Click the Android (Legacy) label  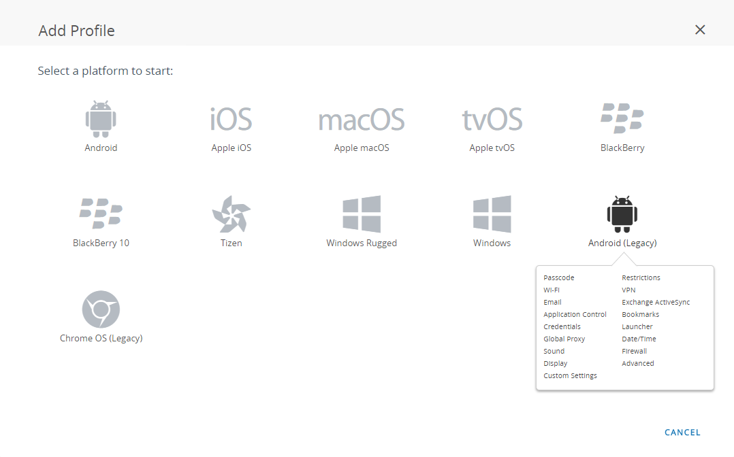(622, 243)
